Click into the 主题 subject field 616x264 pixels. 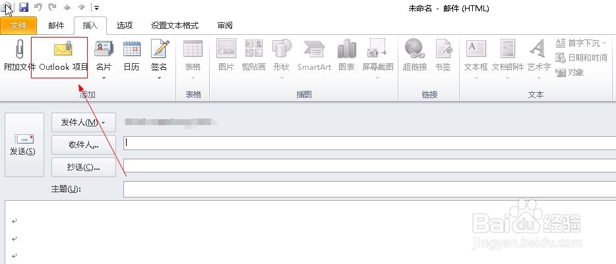coord(369,189)
